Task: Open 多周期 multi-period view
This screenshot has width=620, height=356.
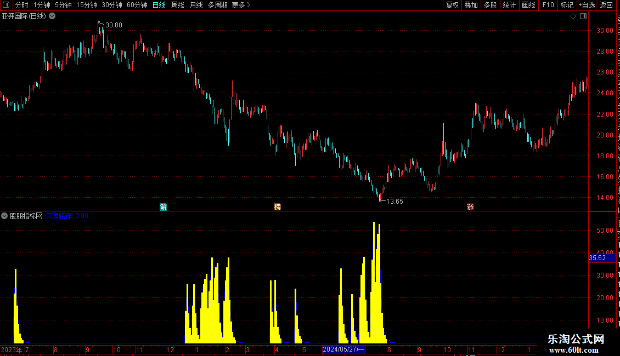Action: point(217,5)
